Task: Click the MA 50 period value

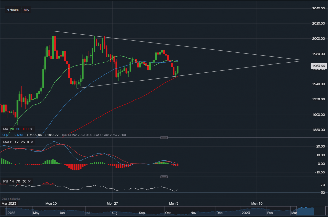Action: click(18, 129)
